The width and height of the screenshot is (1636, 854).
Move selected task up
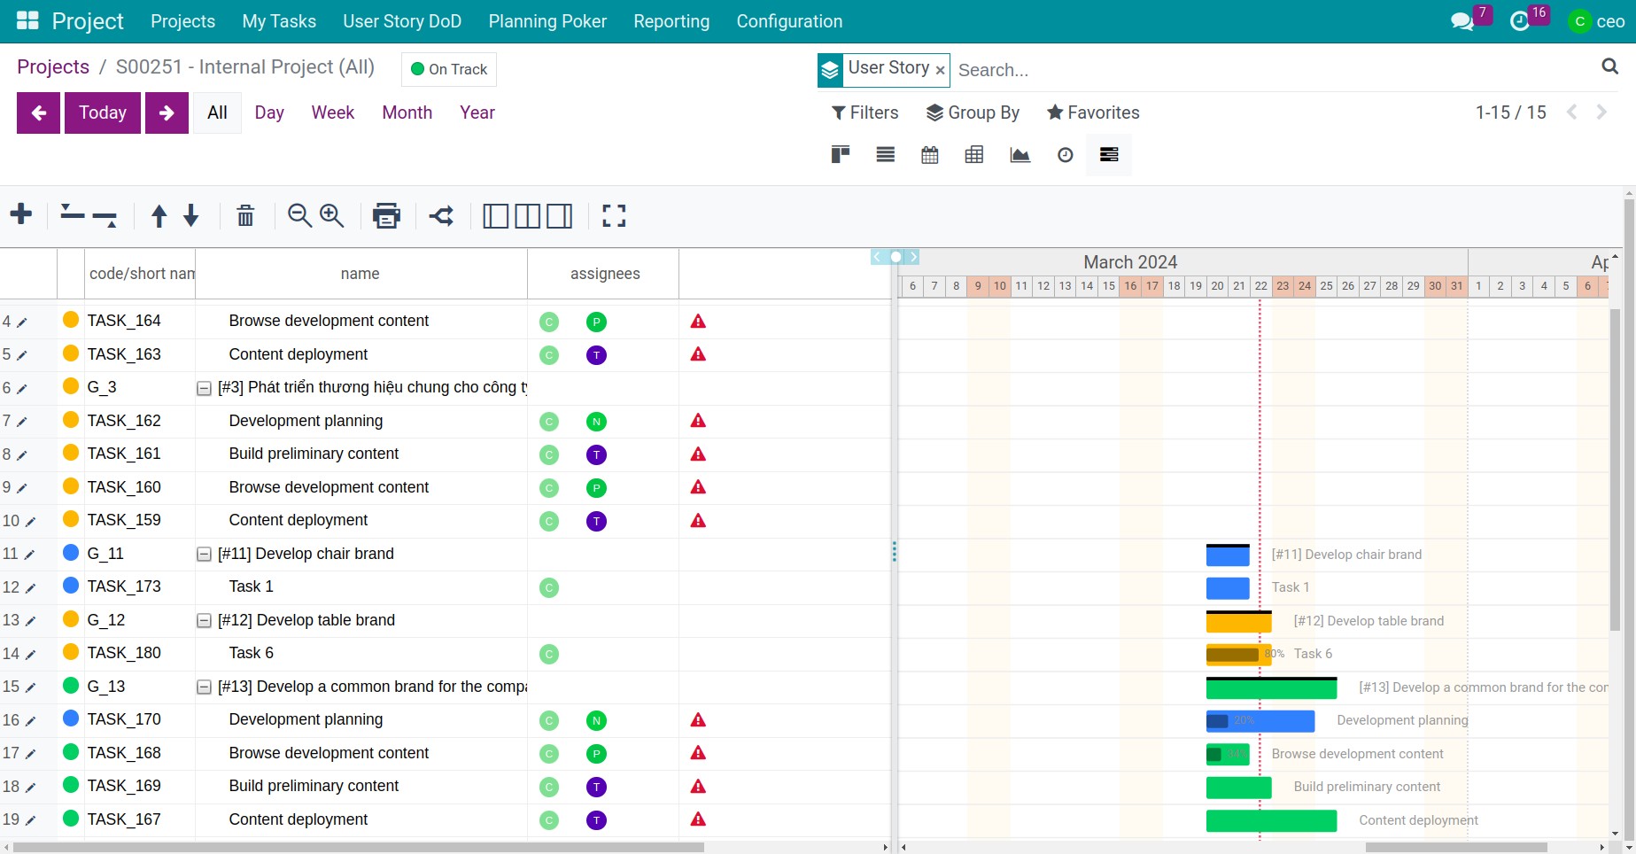pos(159,215)
